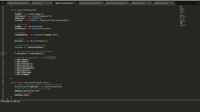Open the tab list dropdown arrow
This screenshot has height=112, width=200.
[198, 3]
